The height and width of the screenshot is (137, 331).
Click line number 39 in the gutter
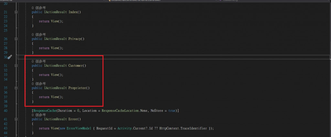(5, 106)
